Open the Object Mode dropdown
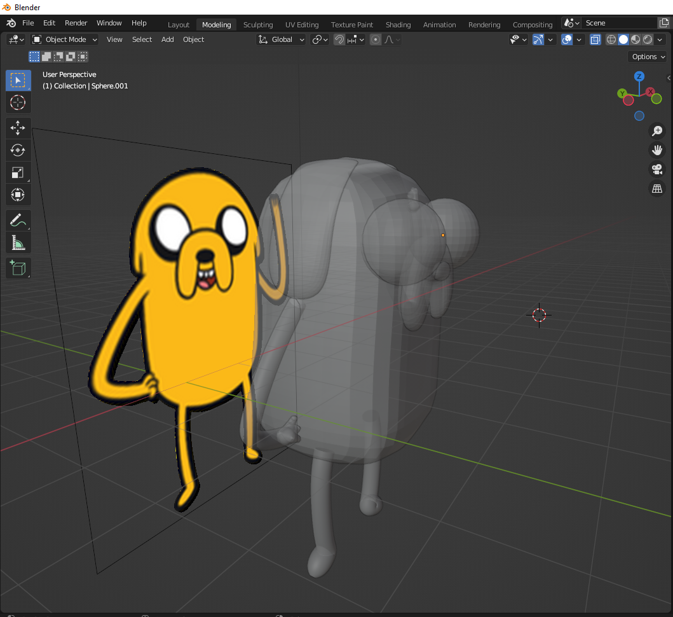The width and height of the screenshot is (673, 617). point(65,39)
